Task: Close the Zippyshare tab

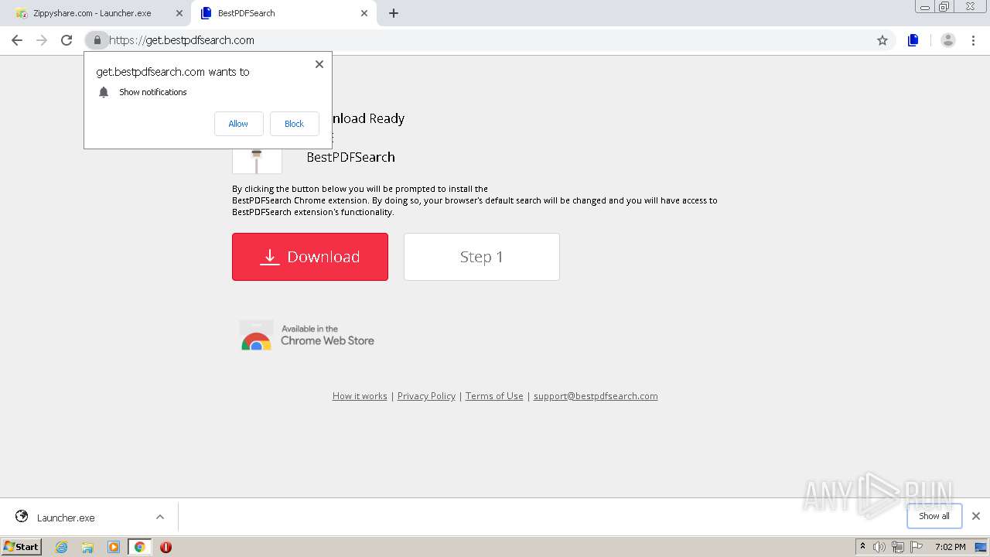Action: (179, 13)
